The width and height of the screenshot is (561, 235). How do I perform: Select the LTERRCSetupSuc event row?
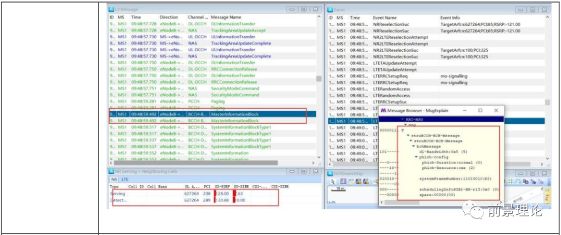(x=436, y=102)
